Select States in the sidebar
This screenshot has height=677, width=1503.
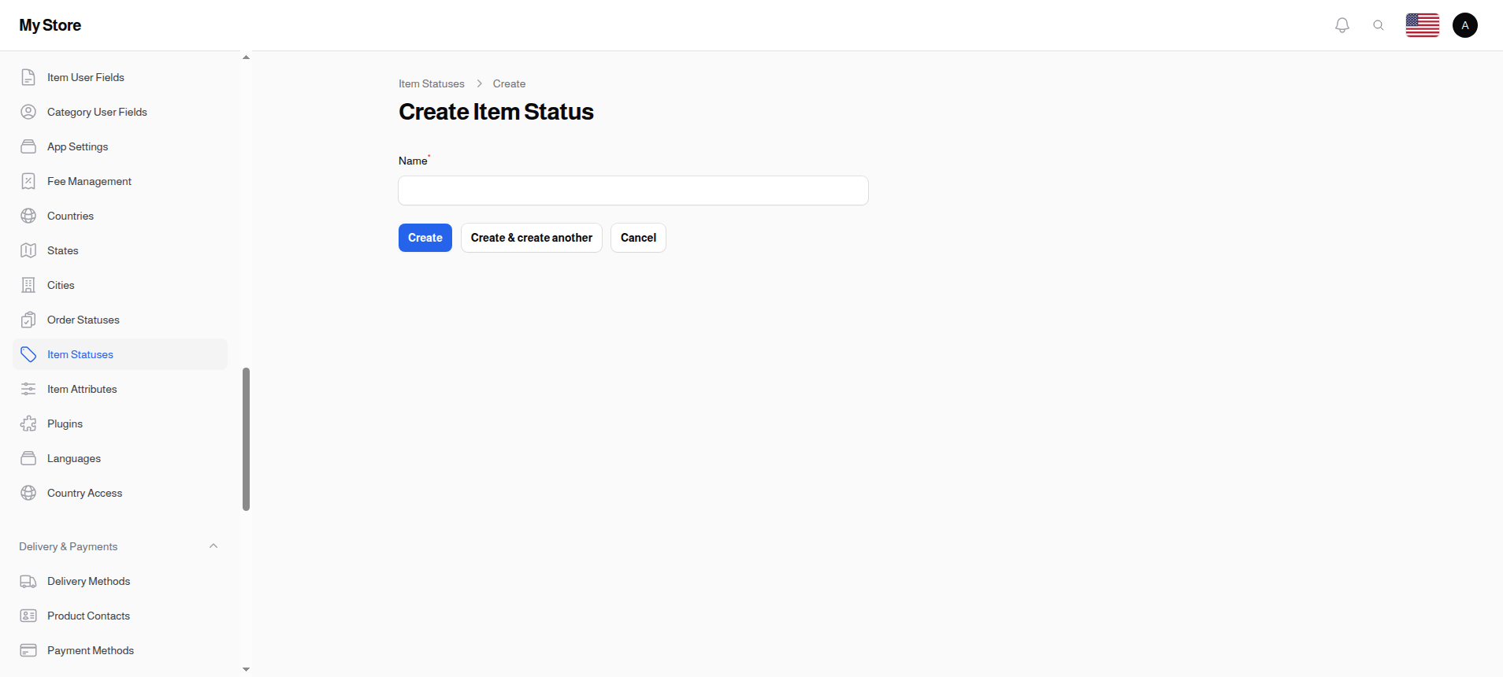[x=121, y=250]
